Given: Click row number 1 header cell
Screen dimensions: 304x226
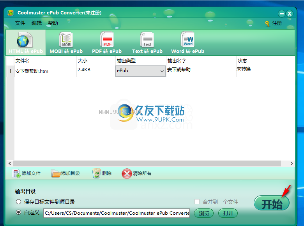Looking at the screenshot, I should [x=10, y=71].
